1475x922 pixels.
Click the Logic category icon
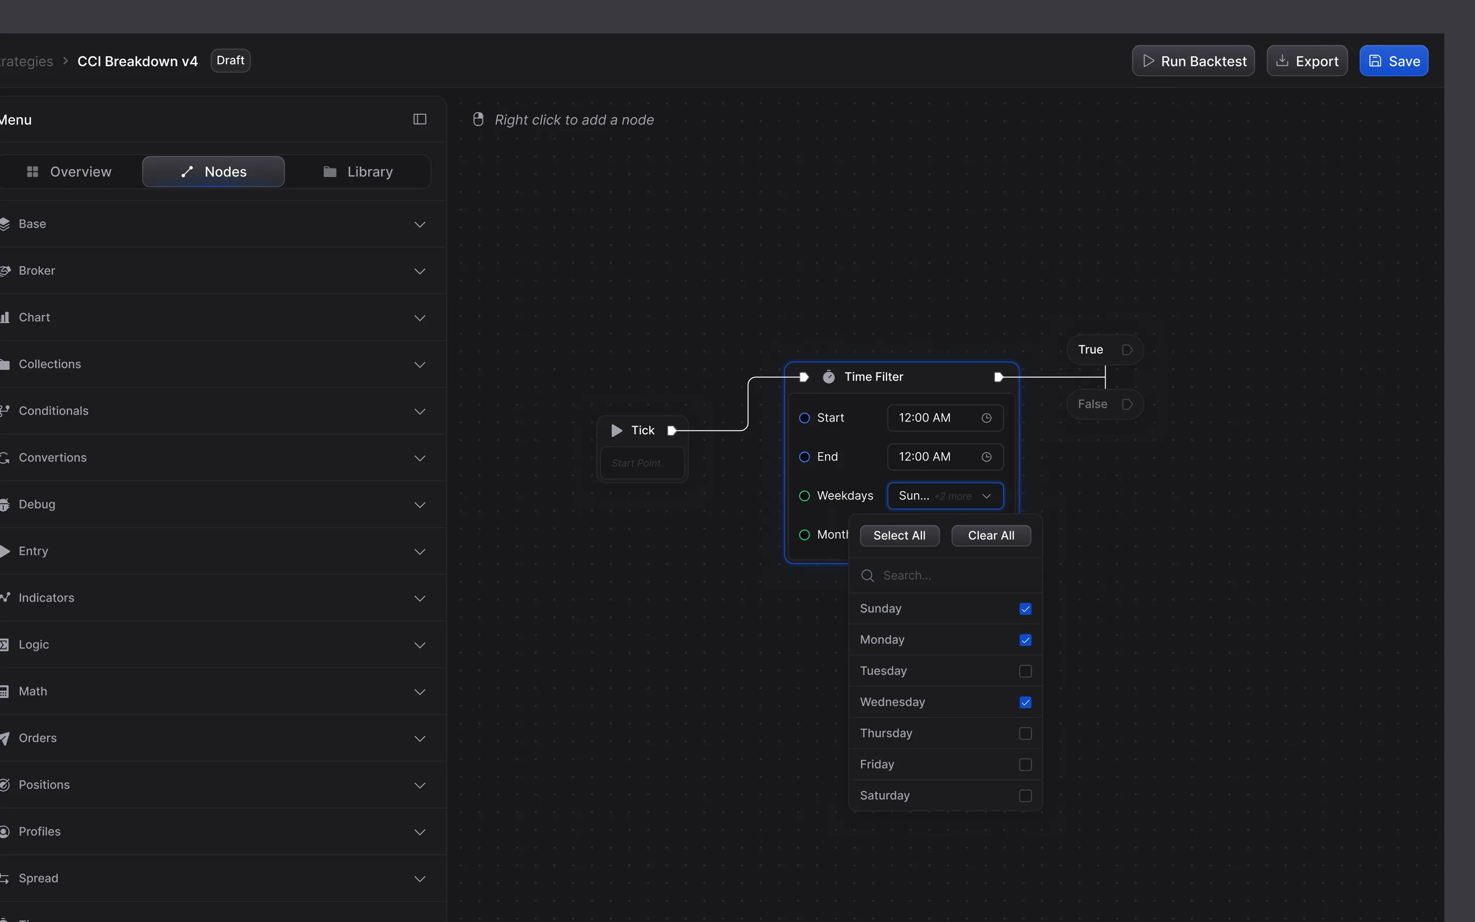tap(5, 644)
